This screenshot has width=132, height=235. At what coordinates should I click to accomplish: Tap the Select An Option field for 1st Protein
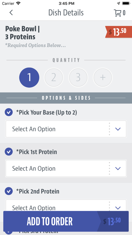pyautogui.click(x=66, y=168)
